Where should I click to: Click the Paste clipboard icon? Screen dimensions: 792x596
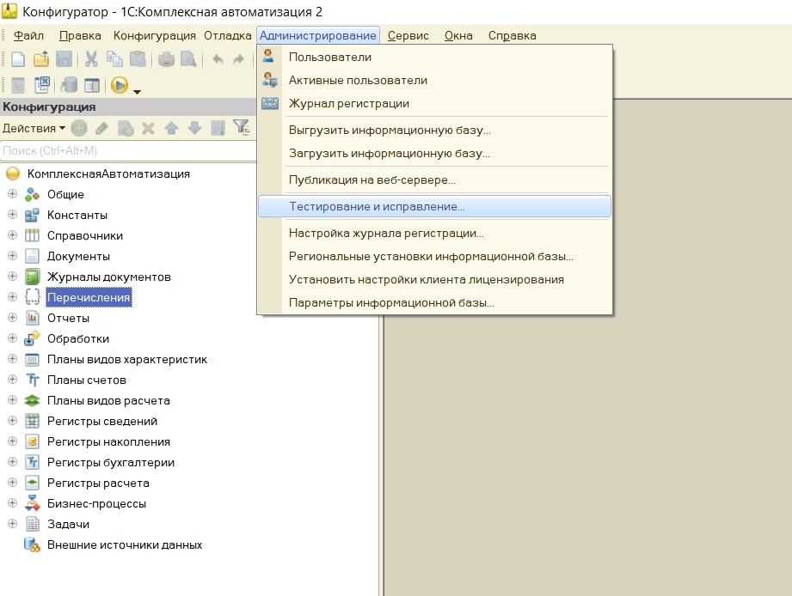(138, 59)
